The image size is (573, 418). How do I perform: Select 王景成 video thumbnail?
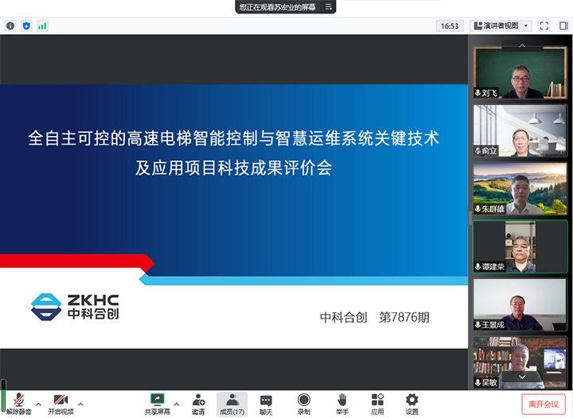[x=520, y=304]
